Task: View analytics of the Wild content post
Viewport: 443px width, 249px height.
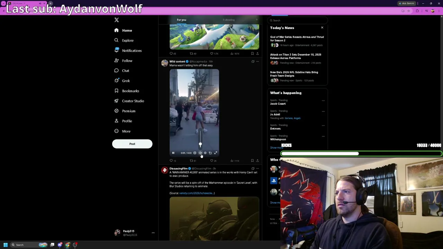Action: pos(235,161)
